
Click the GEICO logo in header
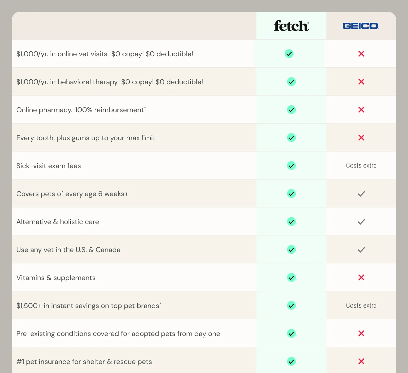tap(361, 26)
